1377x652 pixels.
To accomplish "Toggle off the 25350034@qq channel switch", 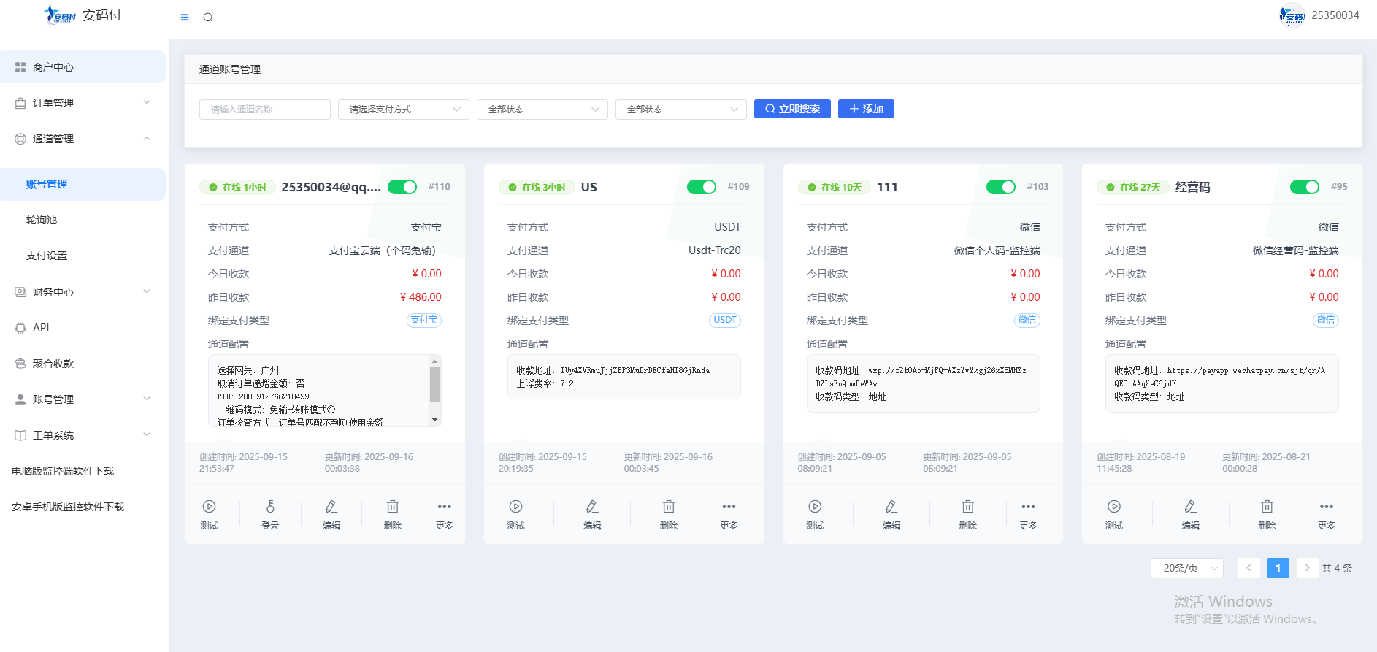I will click(402, 187).
